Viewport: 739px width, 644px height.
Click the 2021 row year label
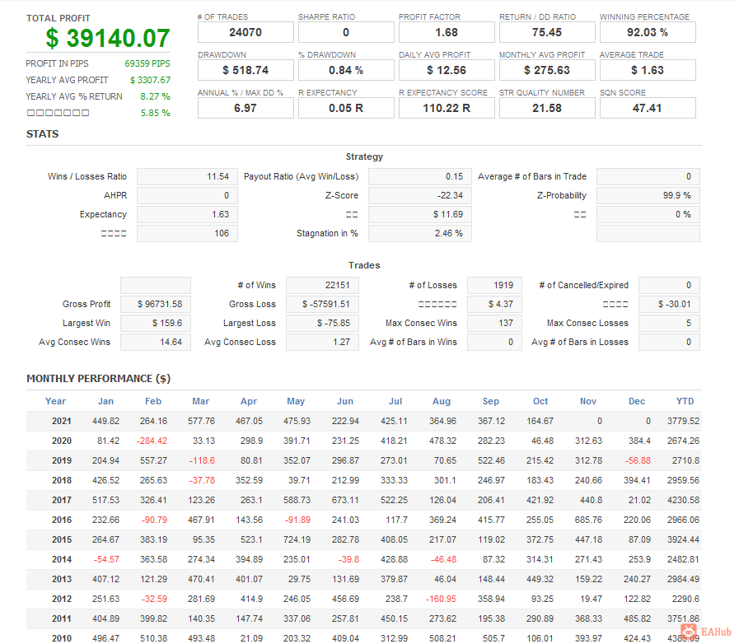(x=62, y=421)
